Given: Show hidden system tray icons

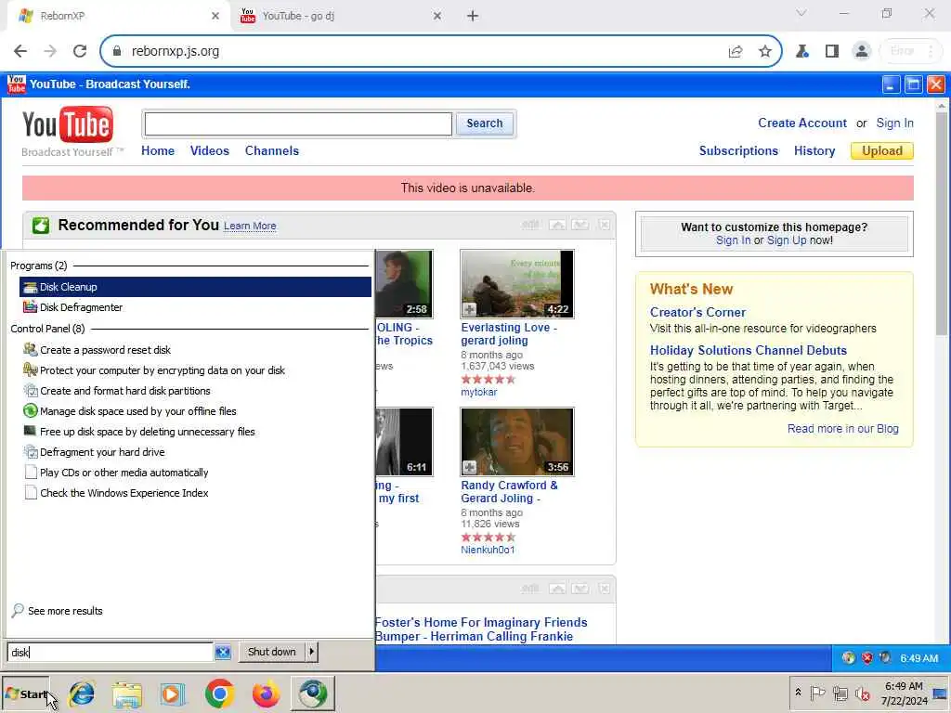Looking at the screenshot, I should [x=798, y=693].
